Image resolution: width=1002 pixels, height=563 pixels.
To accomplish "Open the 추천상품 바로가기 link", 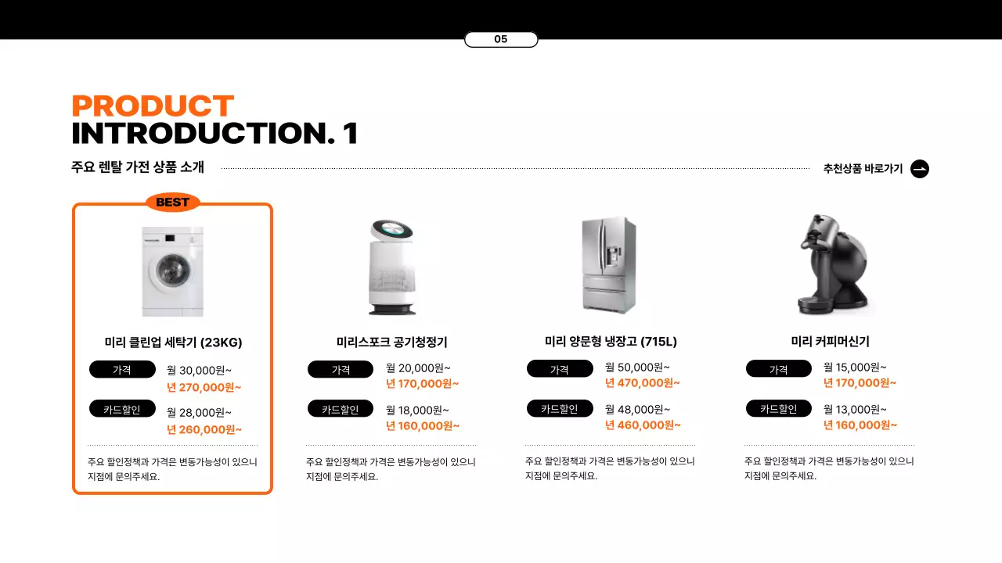I will coord(863,169).
